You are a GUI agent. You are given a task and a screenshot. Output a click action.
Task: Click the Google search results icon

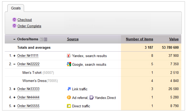(x=69, y=64)
